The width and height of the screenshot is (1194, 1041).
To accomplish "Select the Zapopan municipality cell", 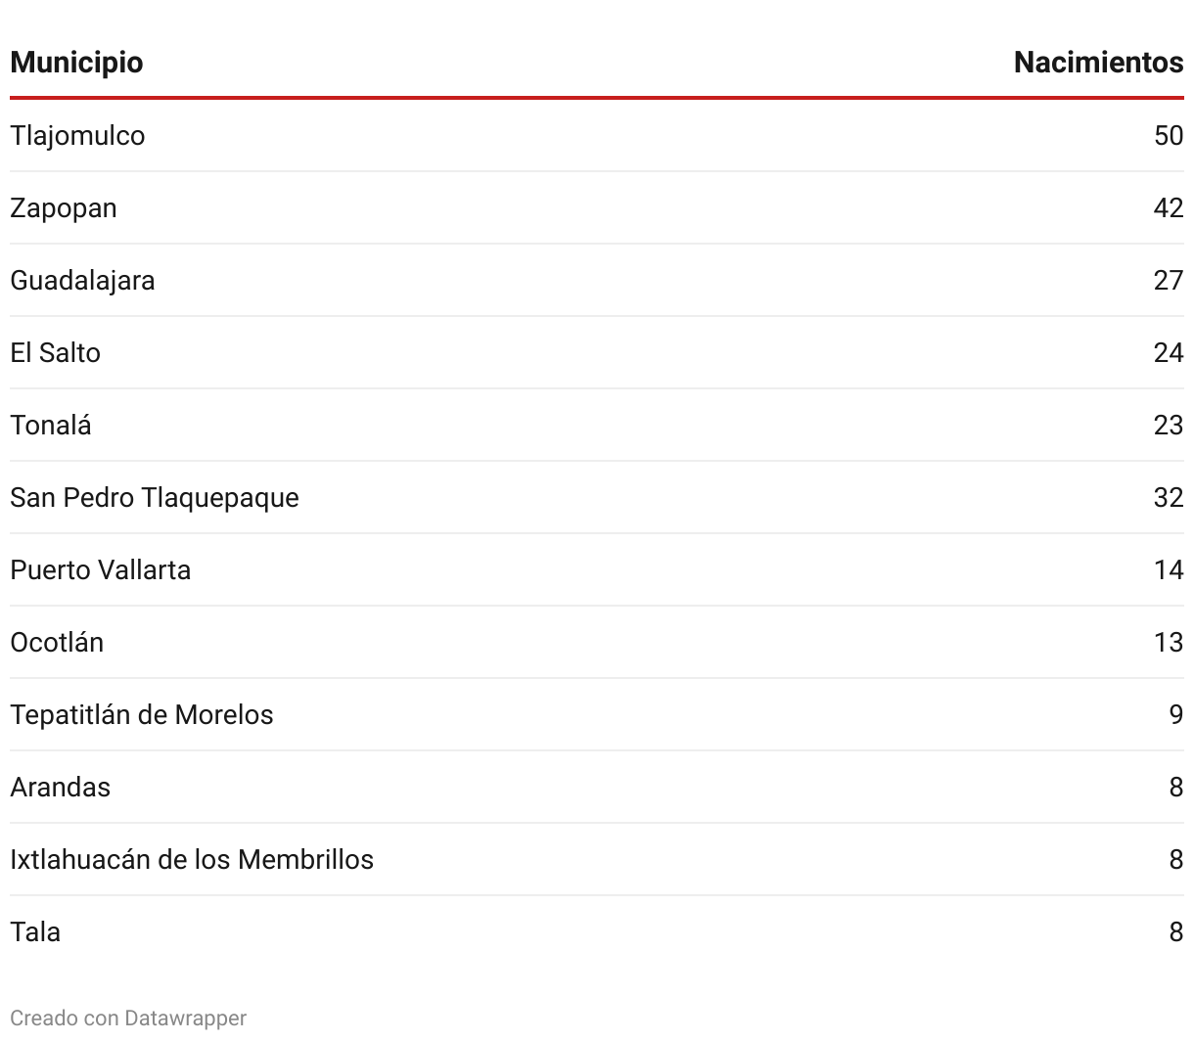I will 64,207.
